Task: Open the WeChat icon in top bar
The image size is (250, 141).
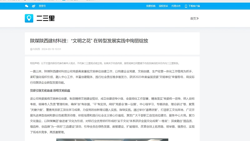Action: pos(27,6)
